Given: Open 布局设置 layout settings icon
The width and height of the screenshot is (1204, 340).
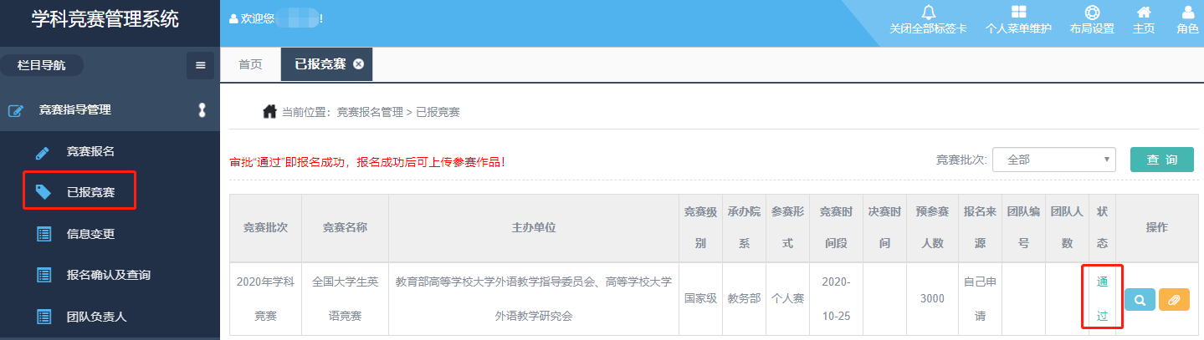Looking at the screenshot, I should (1091, 13).
